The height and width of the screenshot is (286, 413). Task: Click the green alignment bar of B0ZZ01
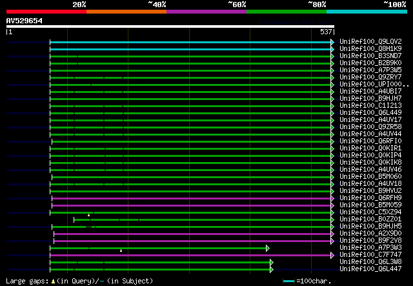pyautogui.click(x=203, y=220)
